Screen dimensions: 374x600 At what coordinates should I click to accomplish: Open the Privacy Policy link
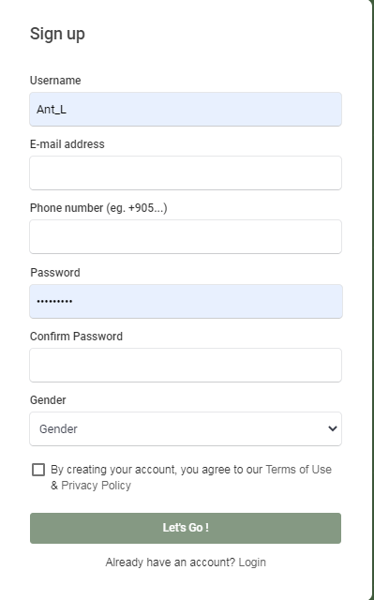click(x=96, y=486)
